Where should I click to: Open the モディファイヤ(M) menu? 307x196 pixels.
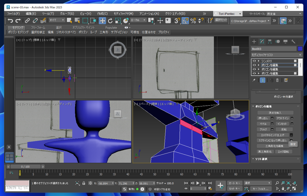coord(124,14)
